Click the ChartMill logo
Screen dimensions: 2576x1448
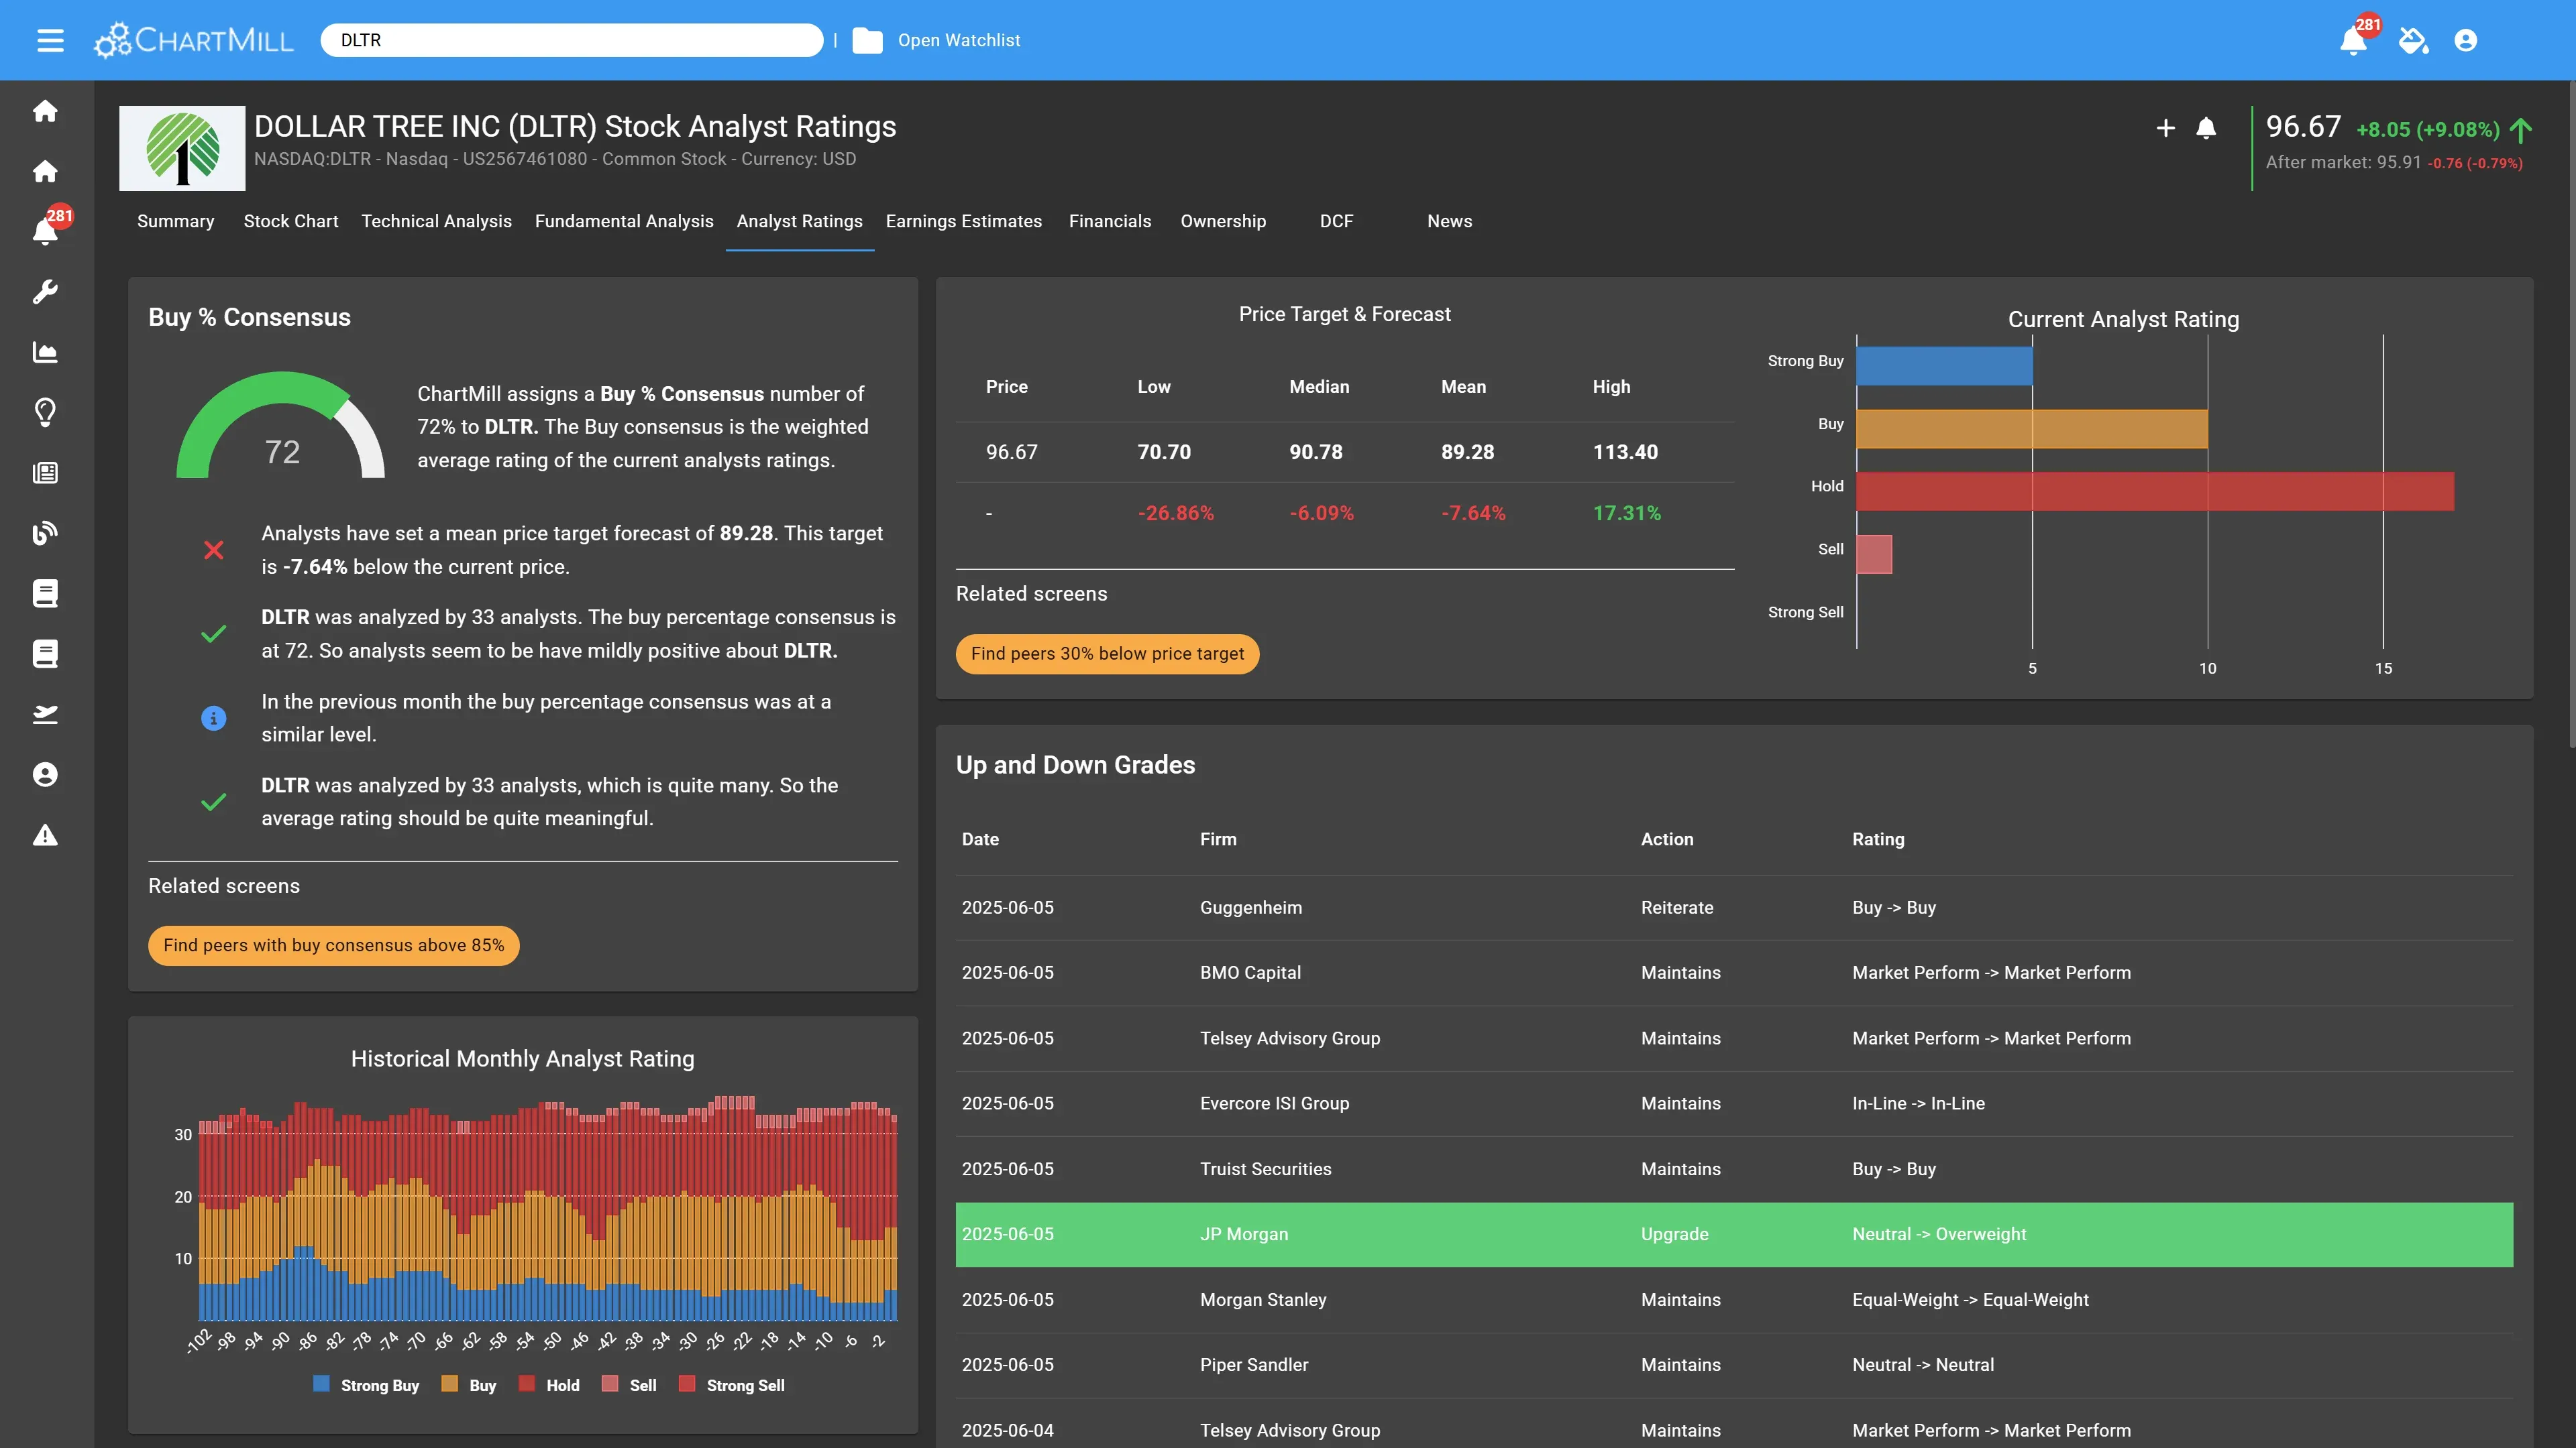[194, 40]
